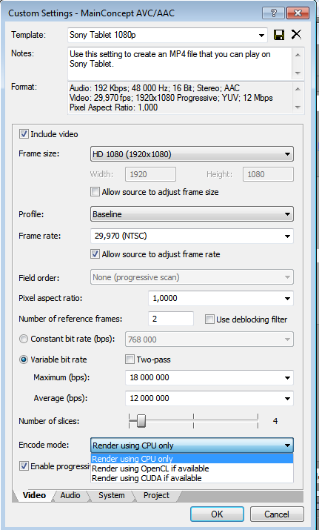This screenshot has width=319, height=530.
Task: Choose Render using OpenCL if available
Action: [x=192, y=468]
